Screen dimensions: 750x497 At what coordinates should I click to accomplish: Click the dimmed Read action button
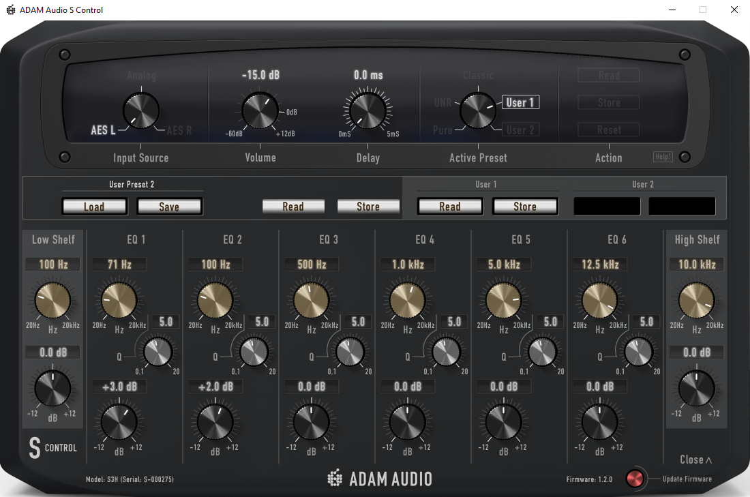[608, 75]
